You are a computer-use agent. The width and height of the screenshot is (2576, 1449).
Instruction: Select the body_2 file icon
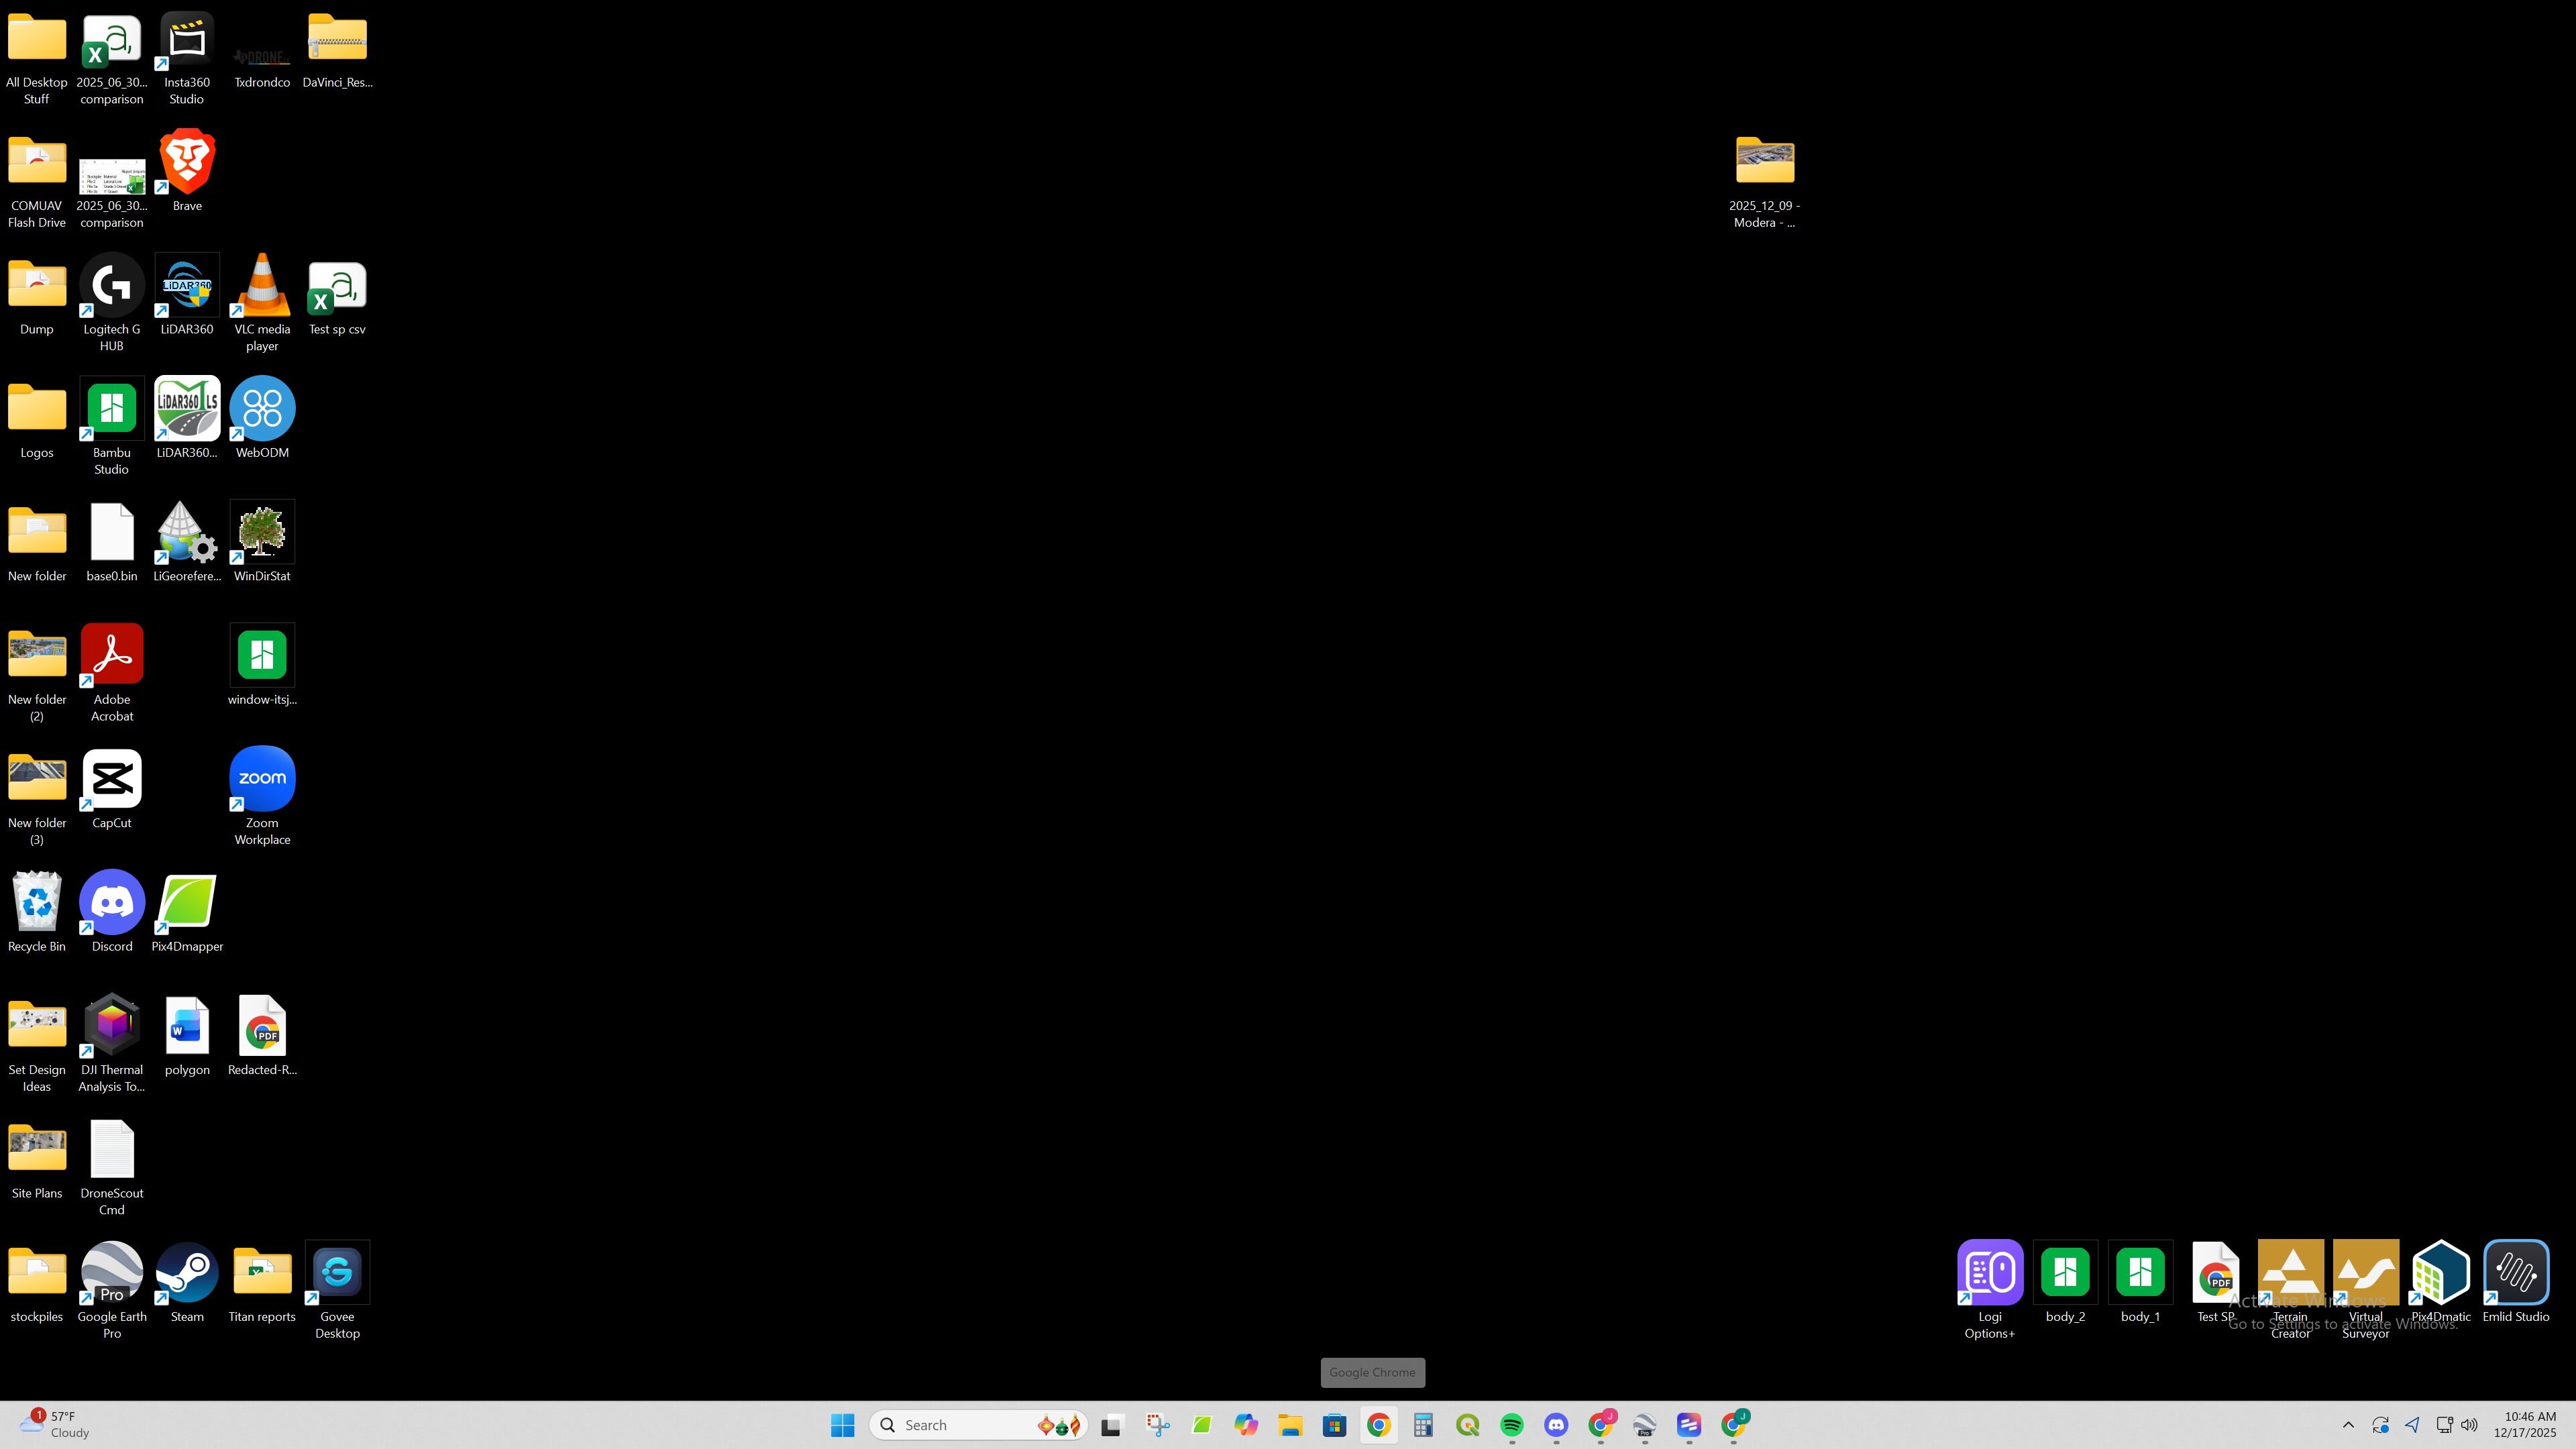(x=2065, y=1283)
